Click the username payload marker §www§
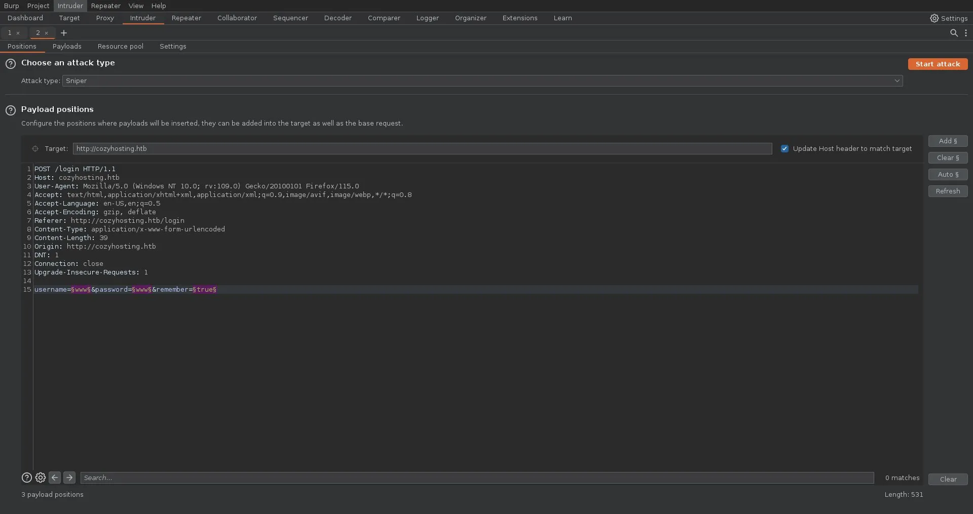This screenshot has height=514, width=973. (81, 290)
